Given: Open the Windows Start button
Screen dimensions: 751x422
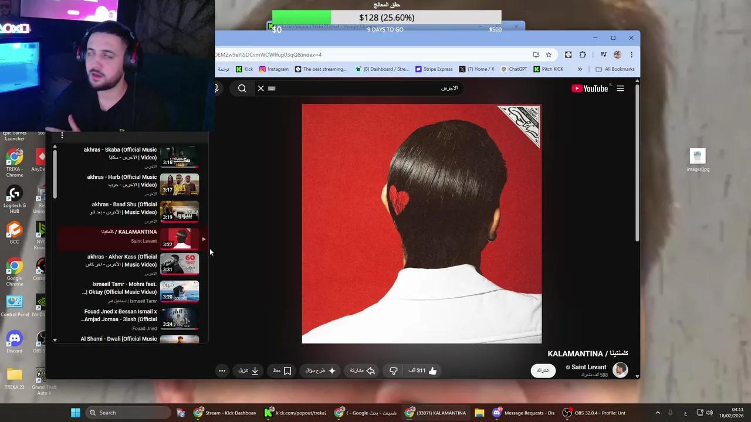Looking at the screenshot, I should click(76, 413).
